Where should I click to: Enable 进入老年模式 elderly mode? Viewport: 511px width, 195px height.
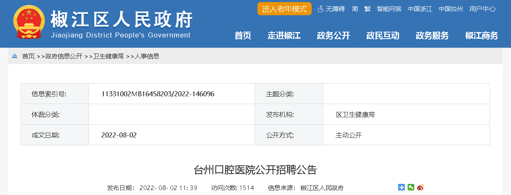(285, 9)
